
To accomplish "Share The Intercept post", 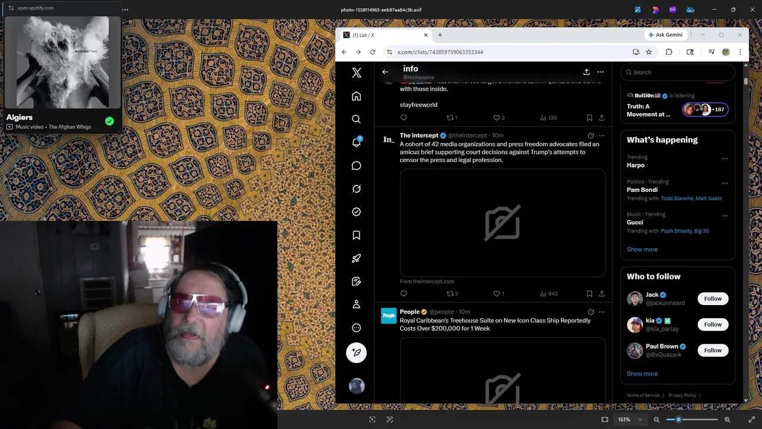I will (x=602, y=294).
